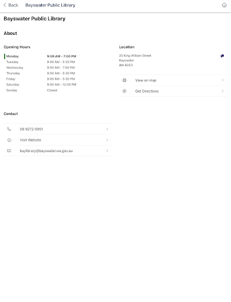Click the Location heading
Image resolution: width=231 pixels, height=302 pixels.
click(x=127, y=47)
